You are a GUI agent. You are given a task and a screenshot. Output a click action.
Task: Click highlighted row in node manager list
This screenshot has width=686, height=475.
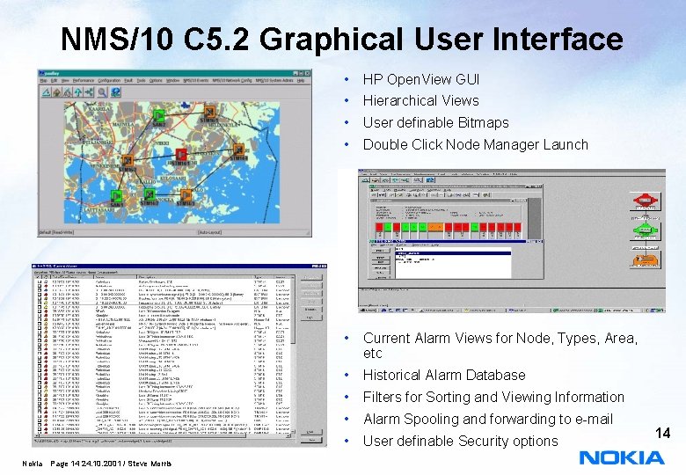pyautogui.click(x=453, y=253)
